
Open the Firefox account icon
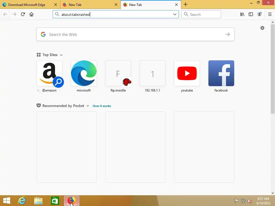259,14
